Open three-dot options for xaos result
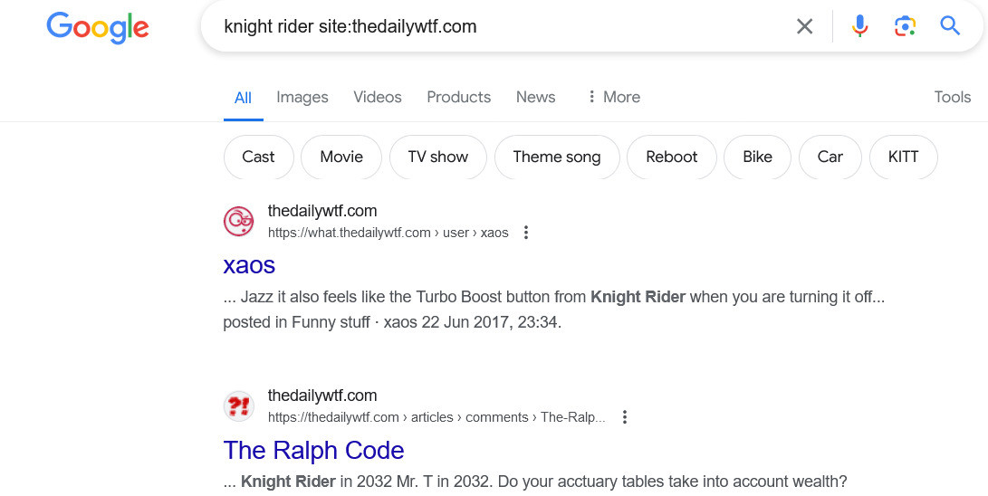Image resolution: width=988 pixels, height=496 pixels. pos(526,233)
